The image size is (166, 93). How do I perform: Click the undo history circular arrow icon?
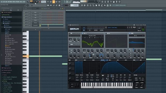[102, 2]
